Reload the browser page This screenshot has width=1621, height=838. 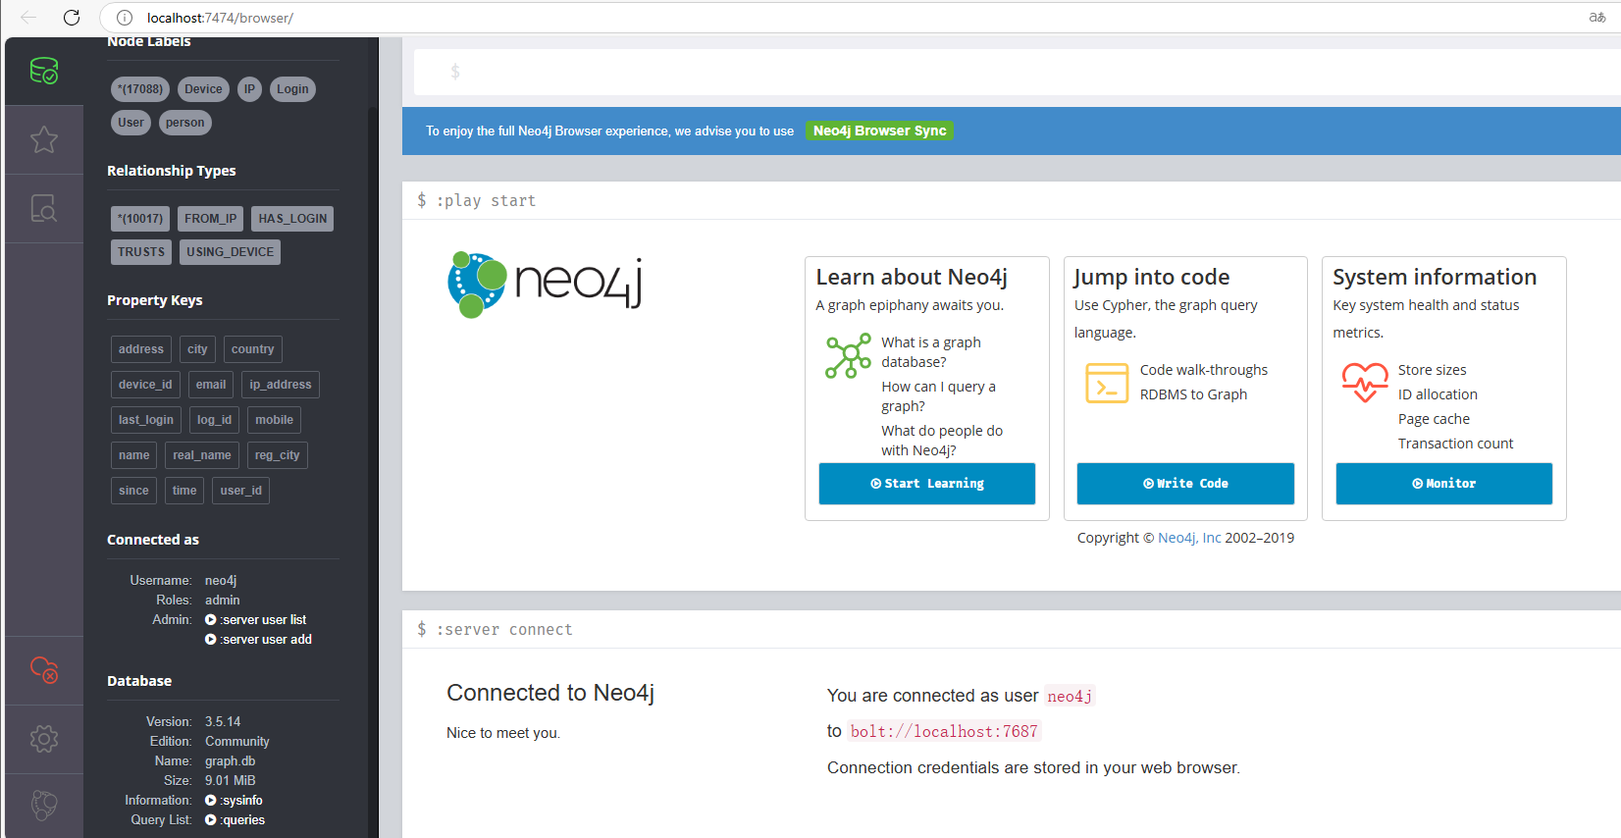click(72, 18)
